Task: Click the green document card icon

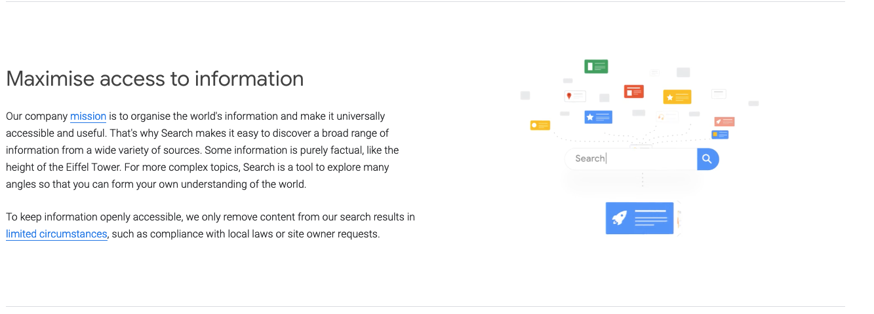Action: click(596, 66)
